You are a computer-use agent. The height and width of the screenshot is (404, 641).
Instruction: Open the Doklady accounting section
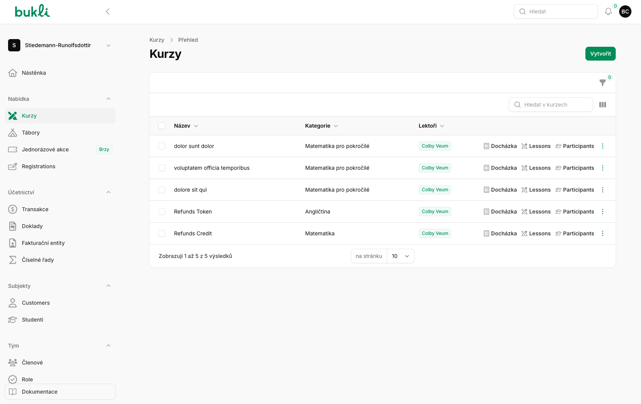click(32, 226)
